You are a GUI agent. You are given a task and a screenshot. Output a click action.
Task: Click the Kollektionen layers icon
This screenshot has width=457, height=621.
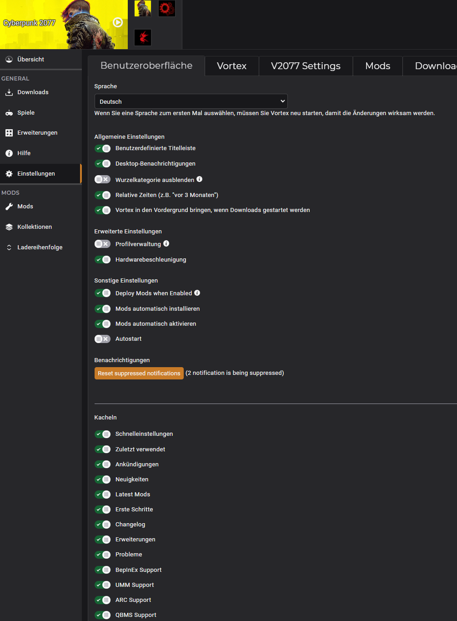(x=9, y=227)
